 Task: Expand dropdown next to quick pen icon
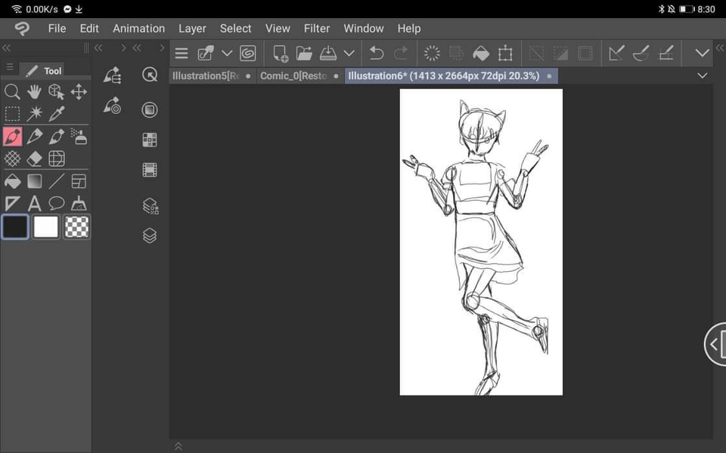click(x=227, y=54)
